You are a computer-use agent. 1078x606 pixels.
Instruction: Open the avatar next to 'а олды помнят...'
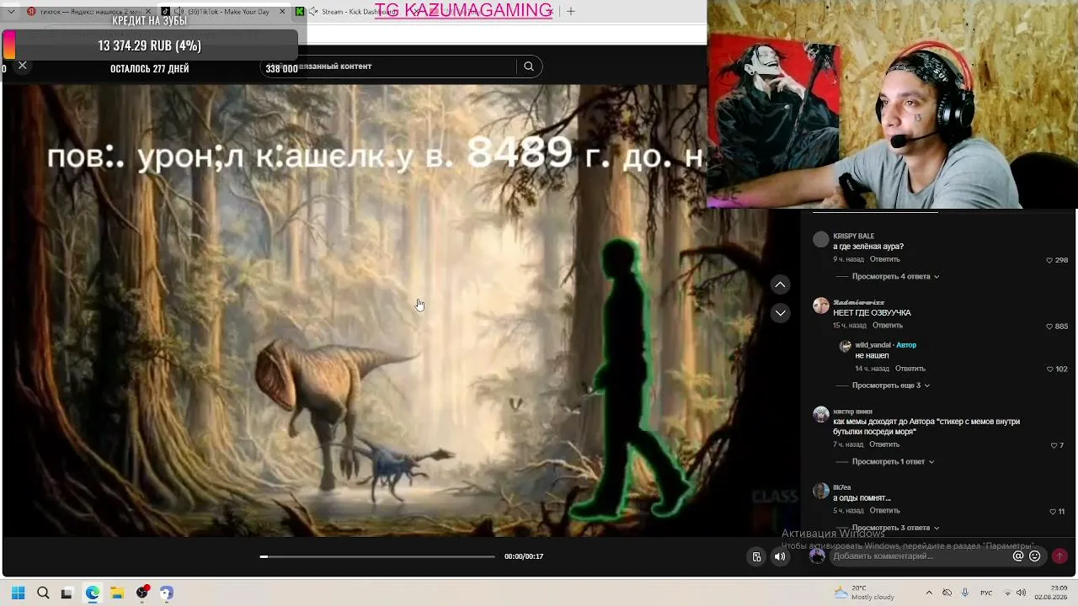tap(821, 491)
